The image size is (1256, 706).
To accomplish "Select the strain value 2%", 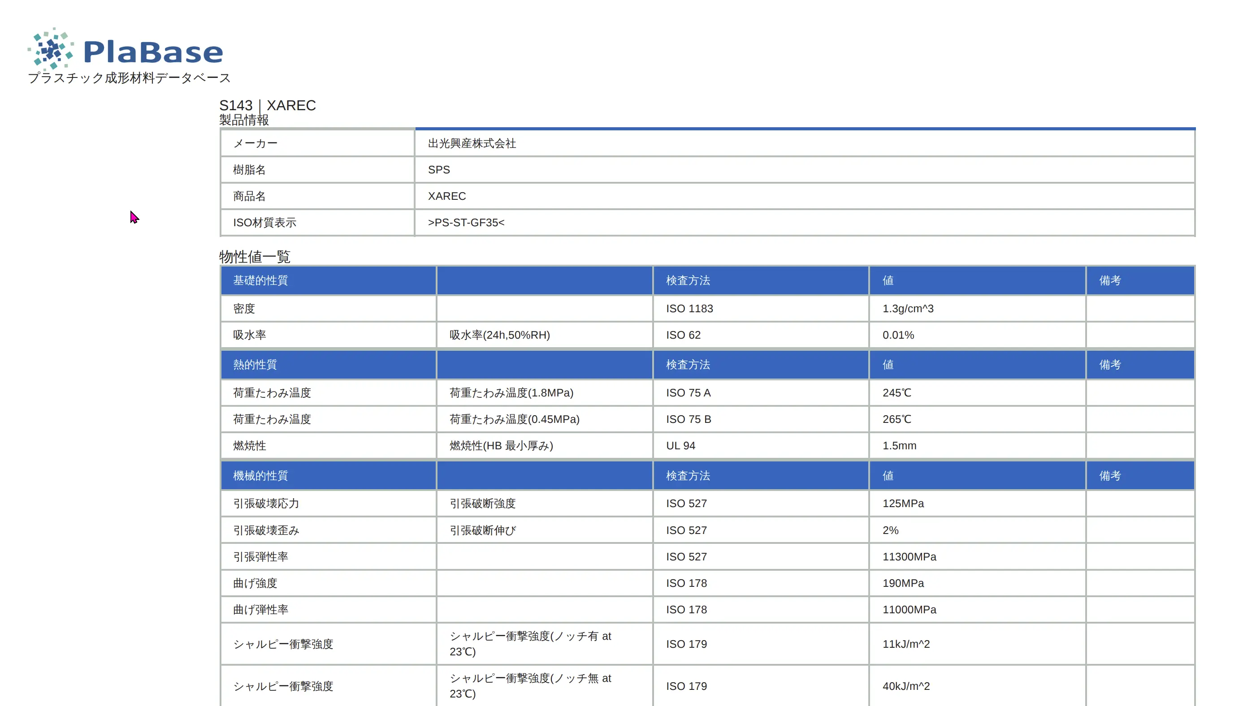I will [x=890, y=530].
